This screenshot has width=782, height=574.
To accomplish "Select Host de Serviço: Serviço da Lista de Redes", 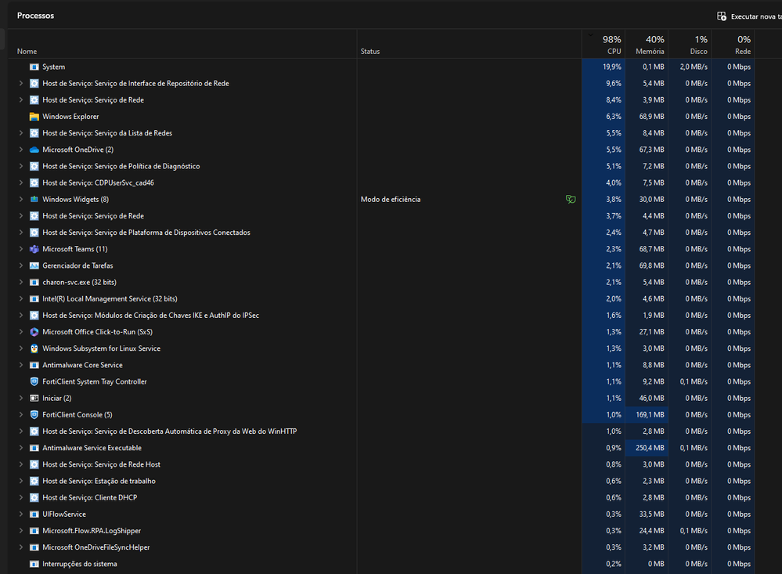I will (x=107, y=133).
